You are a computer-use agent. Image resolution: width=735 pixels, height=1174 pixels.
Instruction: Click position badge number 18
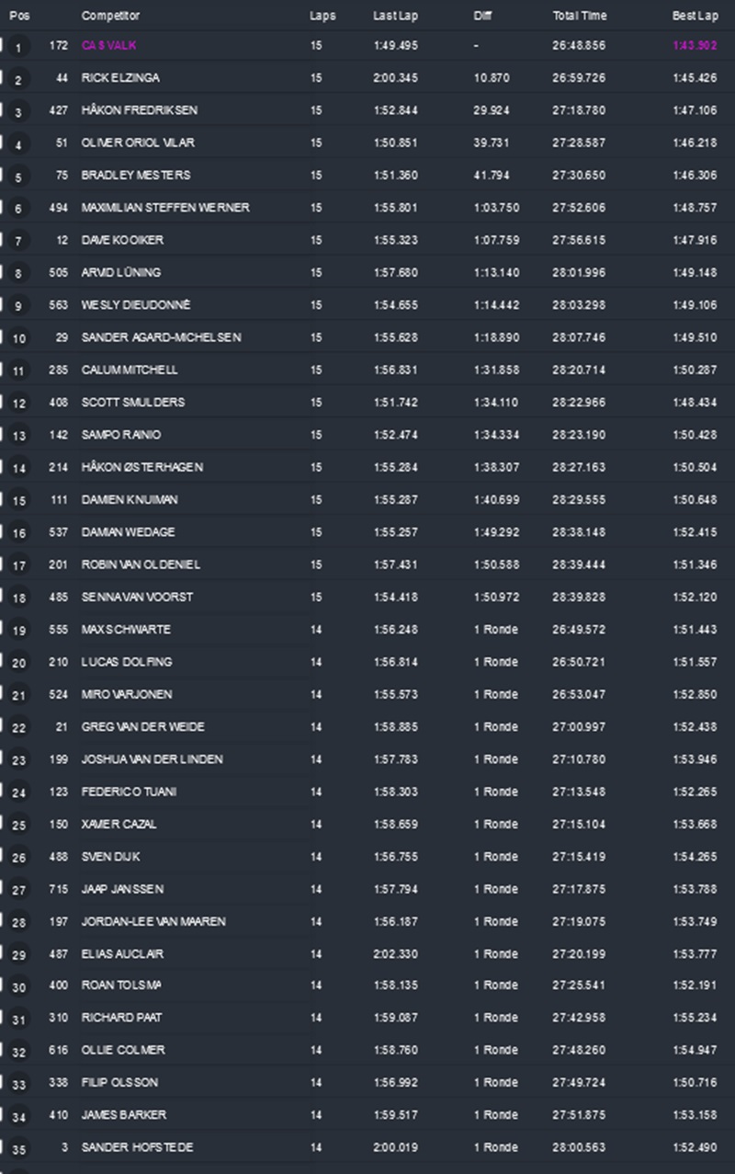(x=19, y=598)
